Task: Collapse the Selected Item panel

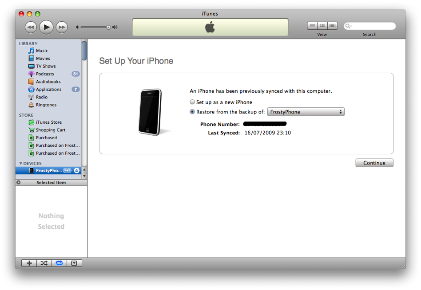Action: (x=18, y=182)
